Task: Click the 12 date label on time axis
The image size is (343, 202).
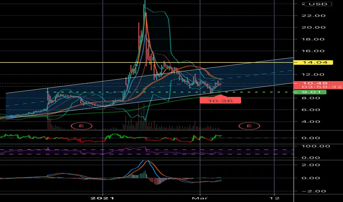Action: coord(274,198)
